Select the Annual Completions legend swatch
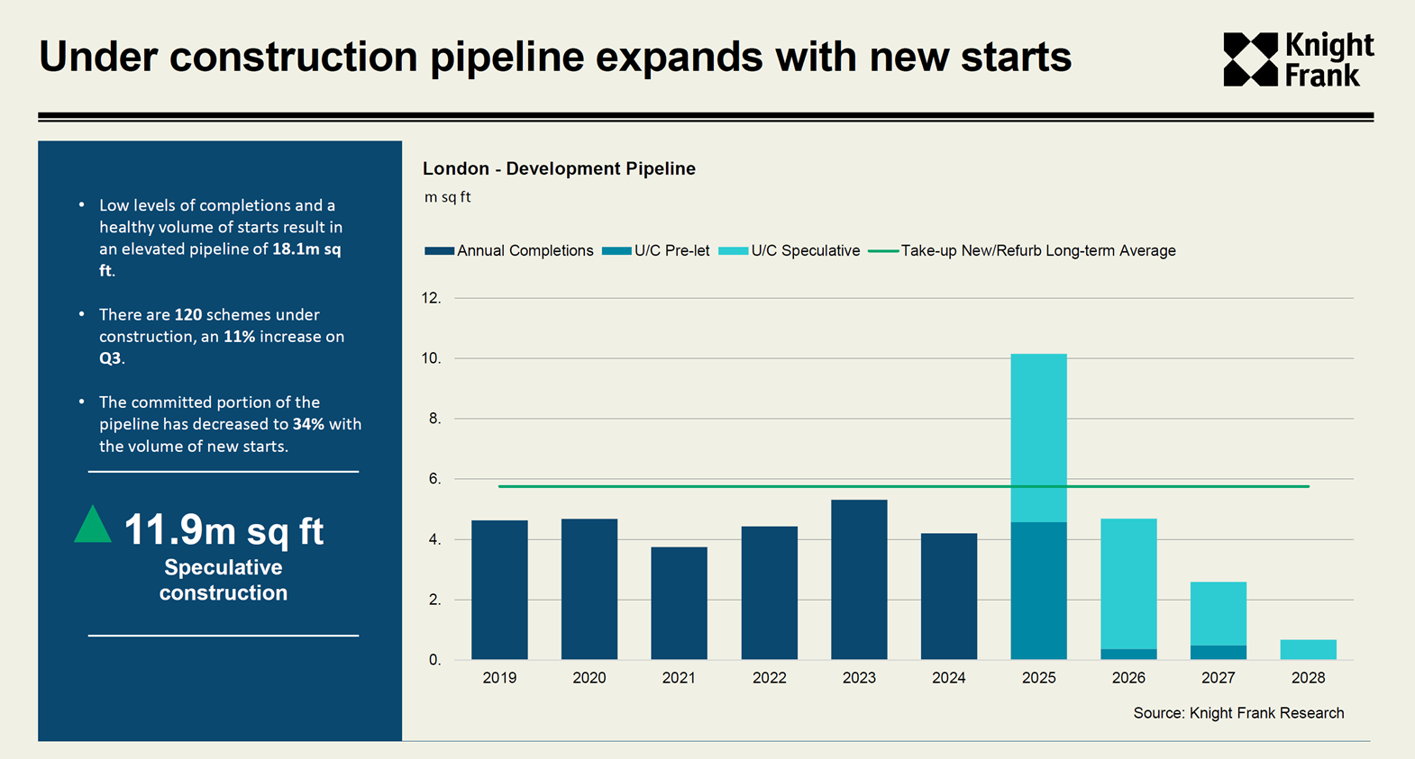The width and height of the screenshot is (1415, 759). click(x=439, y=251)
